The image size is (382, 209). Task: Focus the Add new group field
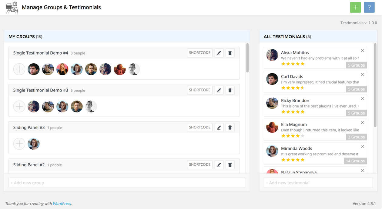(x=127, y=183)
